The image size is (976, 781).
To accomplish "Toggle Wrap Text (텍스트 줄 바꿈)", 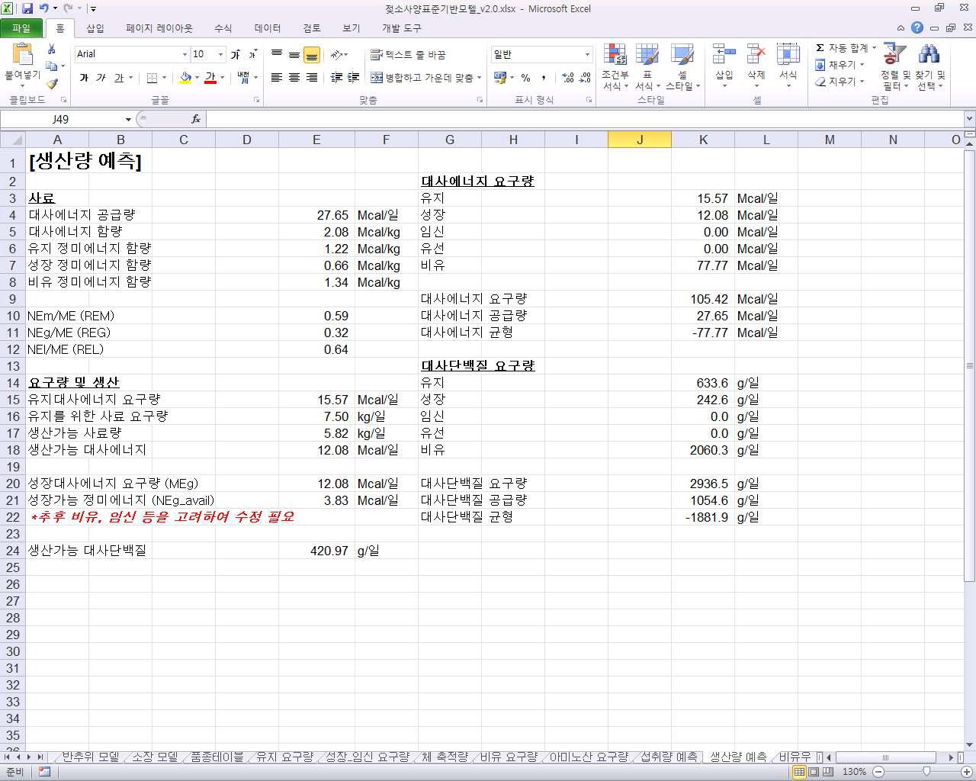I will click(x=408, y=55).
